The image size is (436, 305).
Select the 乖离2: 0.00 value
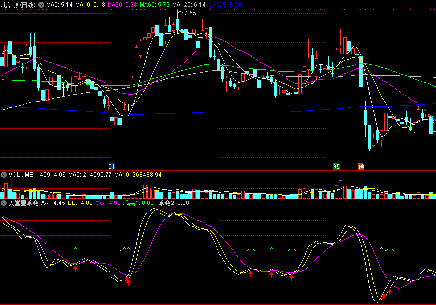(174, 203)
